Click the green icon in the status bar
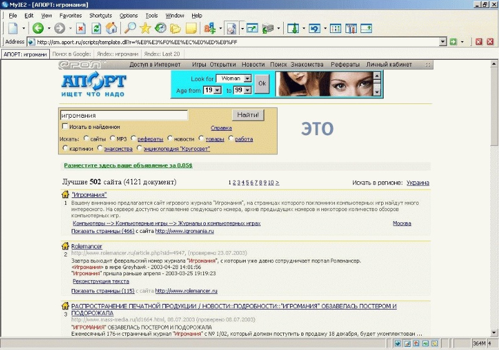 (x=425, y=343)
